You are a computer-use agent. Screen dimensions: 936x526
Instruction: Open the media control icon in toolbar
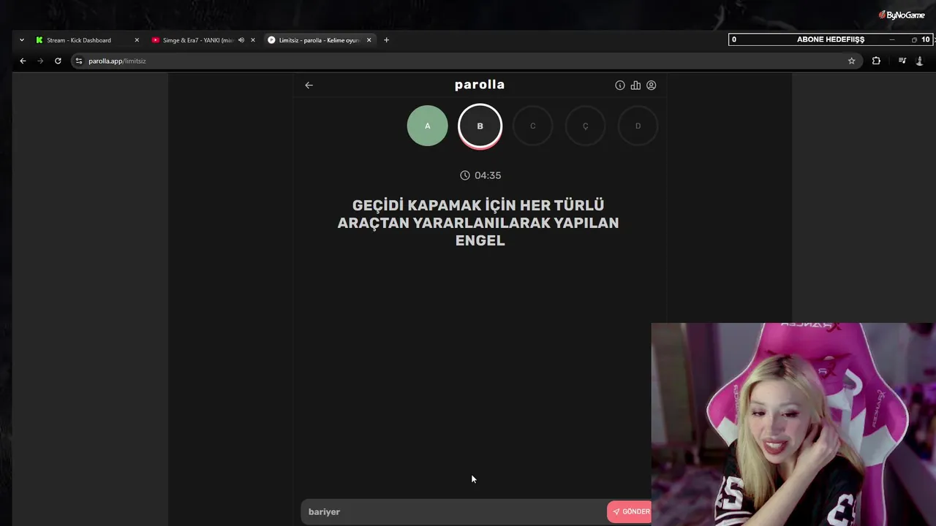point(902,61)
